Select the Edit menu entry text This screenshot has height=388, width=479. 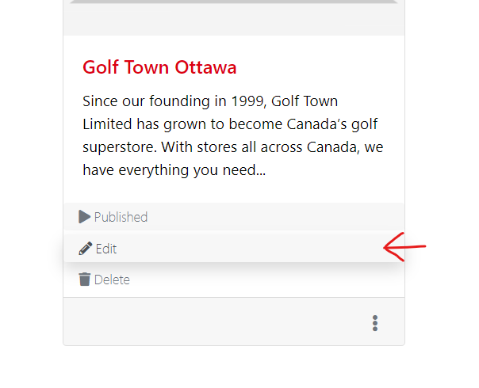[106, 249]
